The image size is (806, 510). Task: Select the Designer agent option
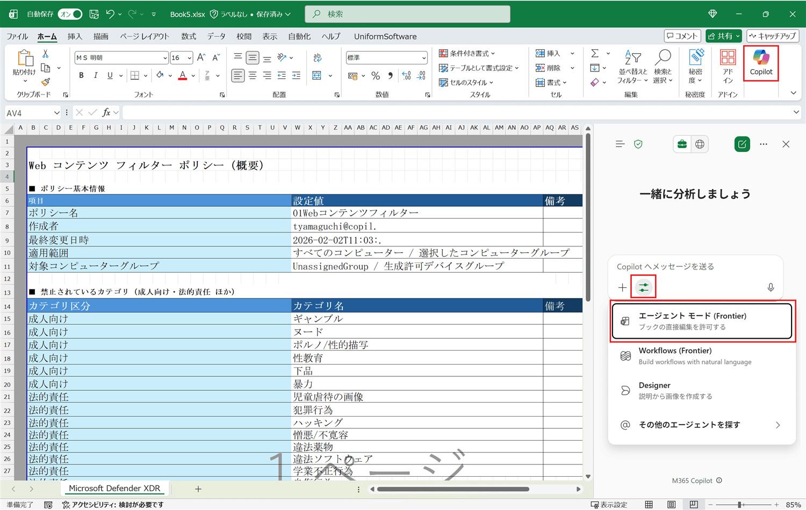pos(702,390)
